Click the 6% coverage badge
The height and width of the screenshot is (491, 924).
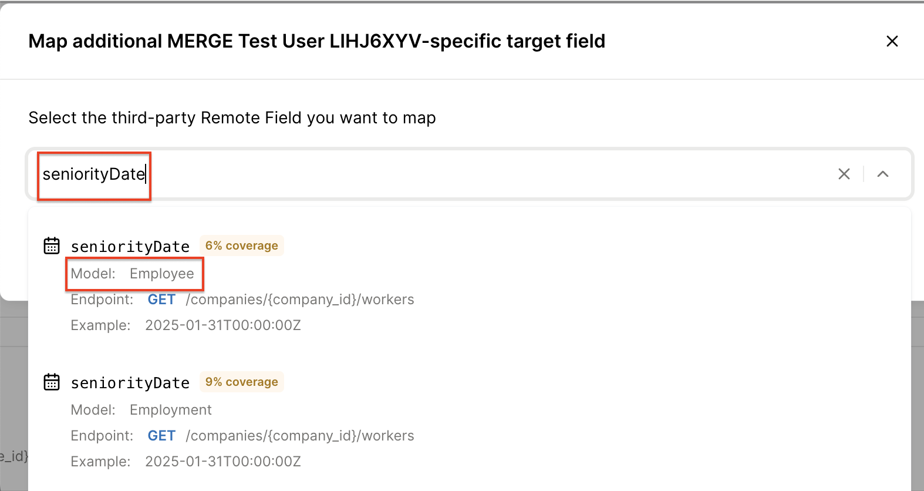(x=241, y=246)
